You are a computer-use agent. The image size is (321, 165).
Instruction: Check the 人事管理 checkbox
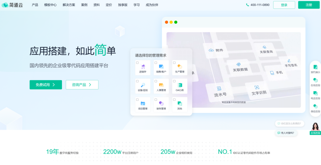click(156, 81)
